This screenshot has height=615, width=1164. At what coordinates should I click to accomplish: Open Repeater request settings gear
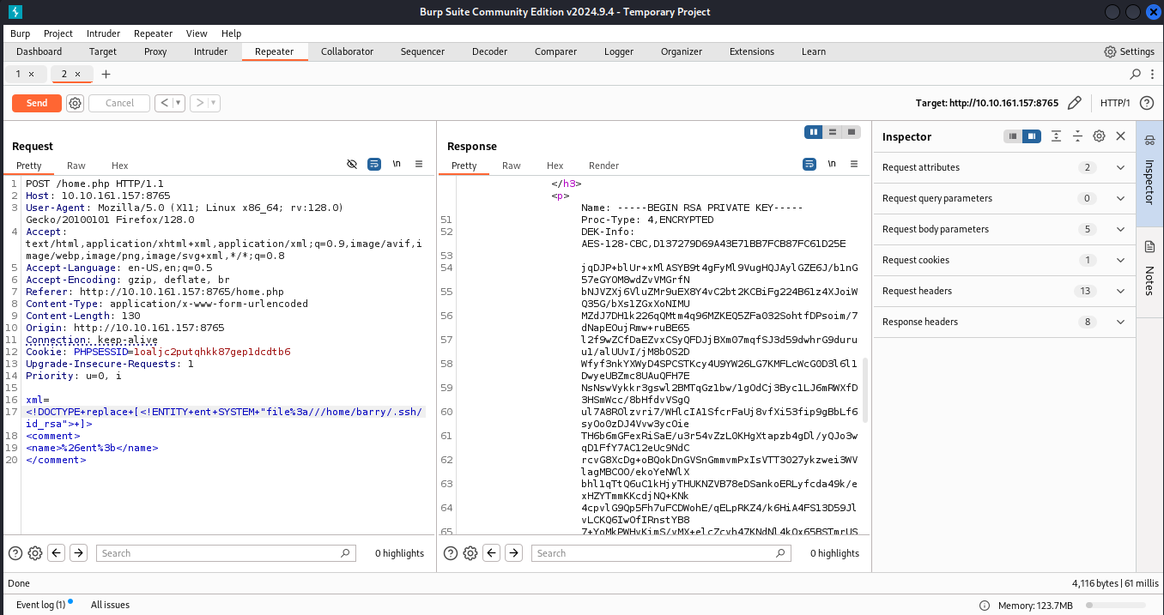point(76,103)
